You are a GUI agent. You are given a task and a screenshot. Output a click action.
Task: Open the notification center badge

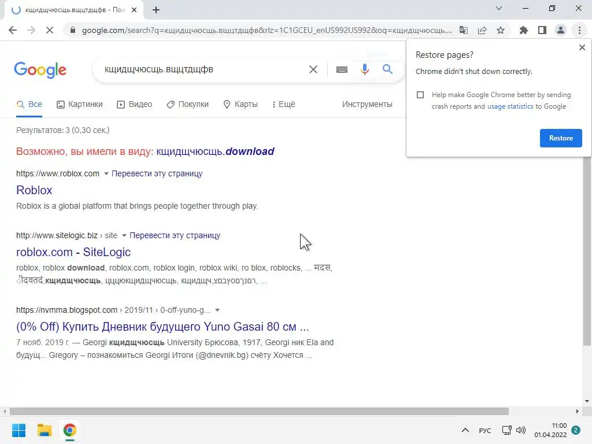coord(576,430)
